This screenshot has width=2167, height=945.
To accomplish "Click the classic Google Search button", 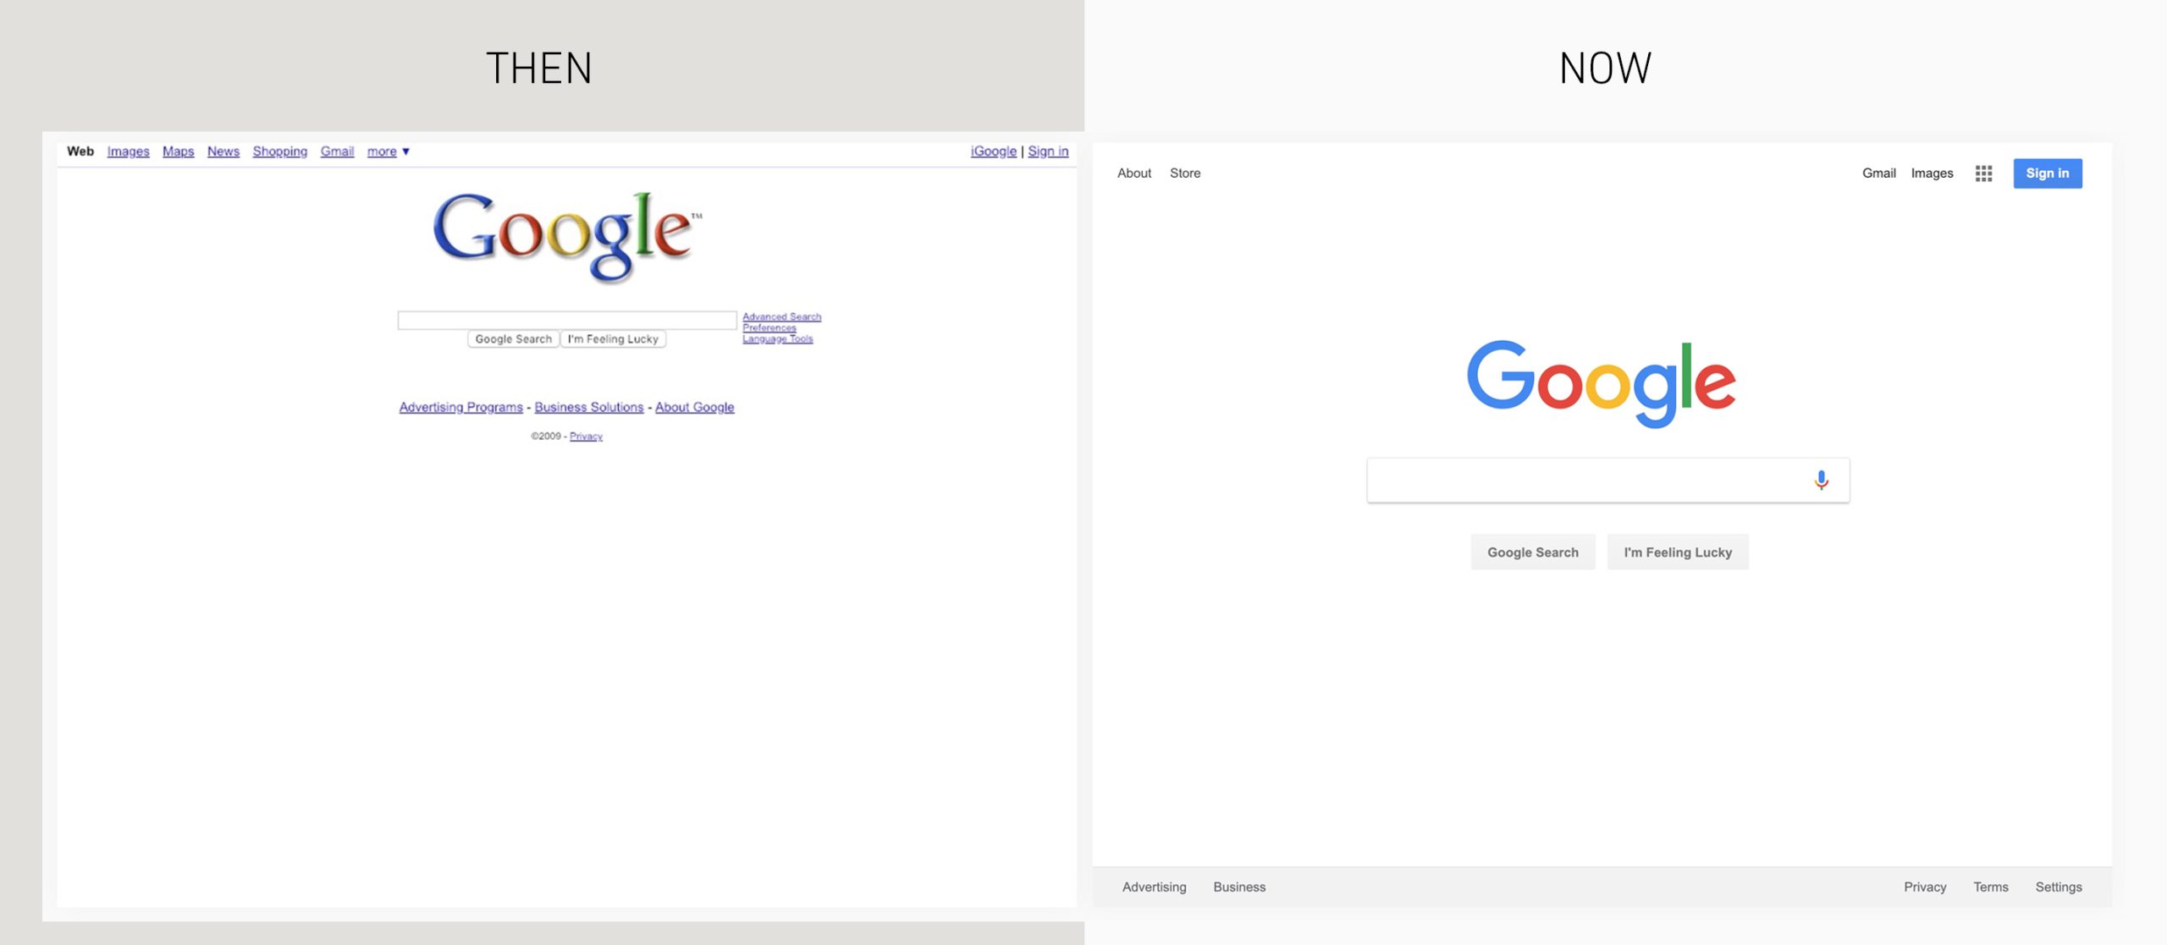I will (513, 339).
